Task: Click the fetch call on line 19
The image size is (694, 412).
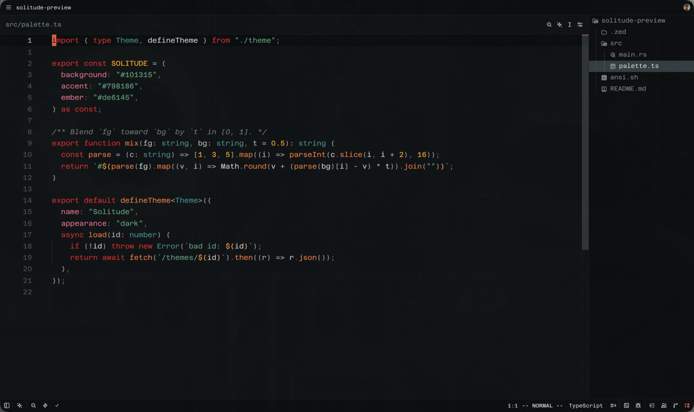Action: click(x=141, y=257)
